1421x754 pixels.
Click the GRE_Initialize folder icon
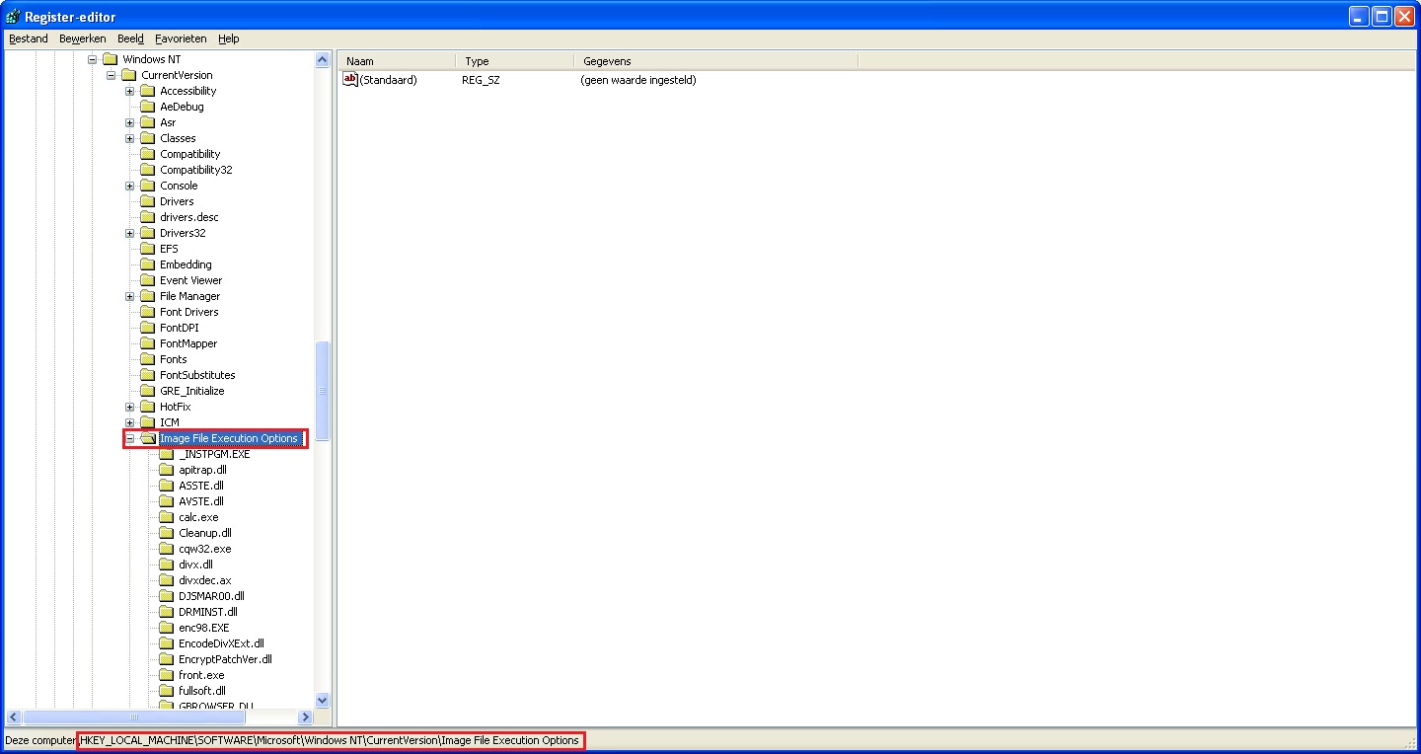click(148, 391)
